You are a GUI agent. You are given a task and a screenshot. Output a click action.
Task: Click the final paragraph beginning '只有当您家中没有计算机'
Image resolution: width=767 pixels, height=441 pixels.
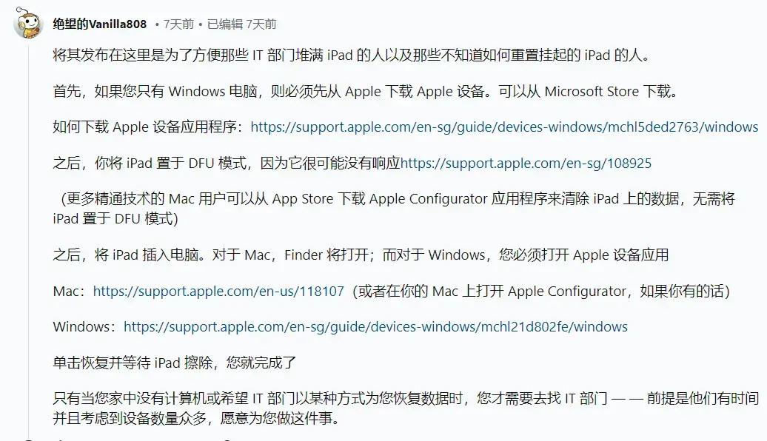pos(406,408)
